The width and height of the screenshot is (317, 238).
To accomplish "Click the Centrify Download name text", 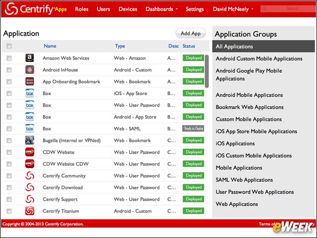I will (63, 187).
